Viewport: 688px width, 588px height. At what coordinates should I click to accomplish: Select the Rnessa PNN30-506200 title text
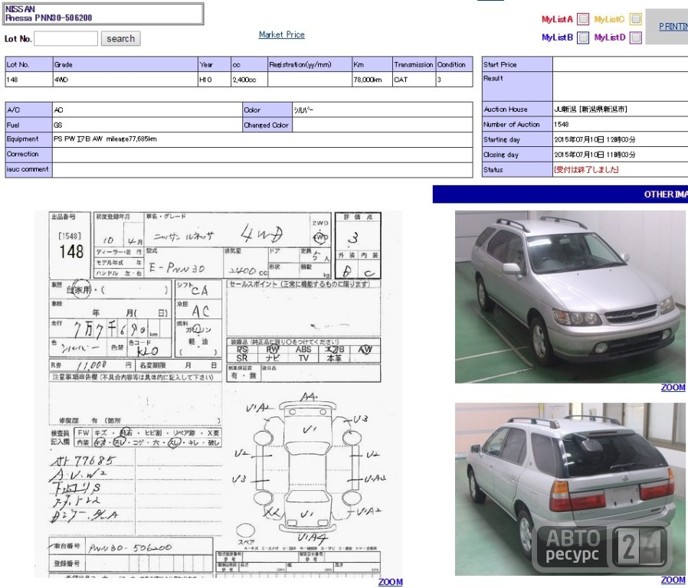pos(49,18)
